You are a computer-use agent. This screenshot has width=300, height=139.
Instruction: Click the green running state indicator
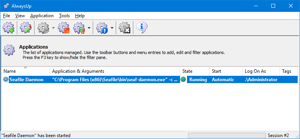click(183, 79)
